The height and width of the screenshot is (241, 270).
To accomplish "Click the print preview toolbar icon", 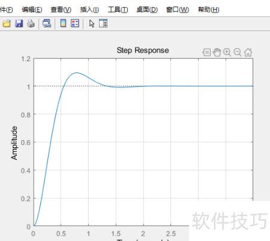I will tap(47, 23).
